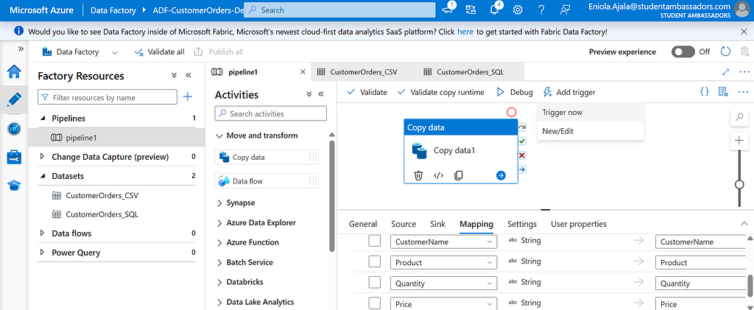Open the Author pencil icon in sidebar

click(x=14, y=100)
